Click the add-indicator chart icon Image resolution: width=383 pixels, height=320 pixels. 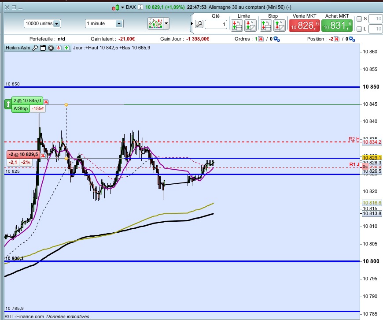pos(155,24)
